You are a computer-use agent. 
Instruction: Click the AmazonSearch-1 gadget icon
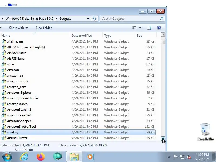[4, 110]
